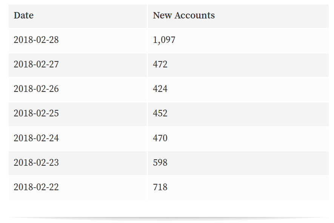Image resolution: width=334 pixels, height=223 pixels.
Task: Select the 2018-02-23 date cell
Action: [36, 163]
